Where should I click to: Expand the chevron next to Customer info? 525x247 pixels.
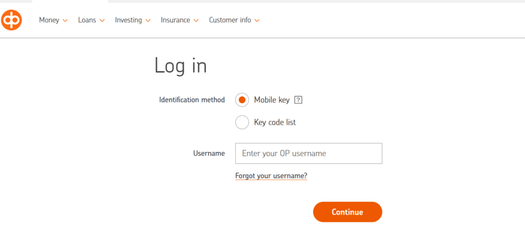click(257, 20)
